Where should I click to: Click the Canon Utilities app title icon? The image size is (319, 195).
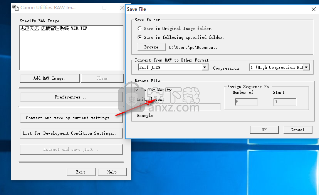[15, 8]
